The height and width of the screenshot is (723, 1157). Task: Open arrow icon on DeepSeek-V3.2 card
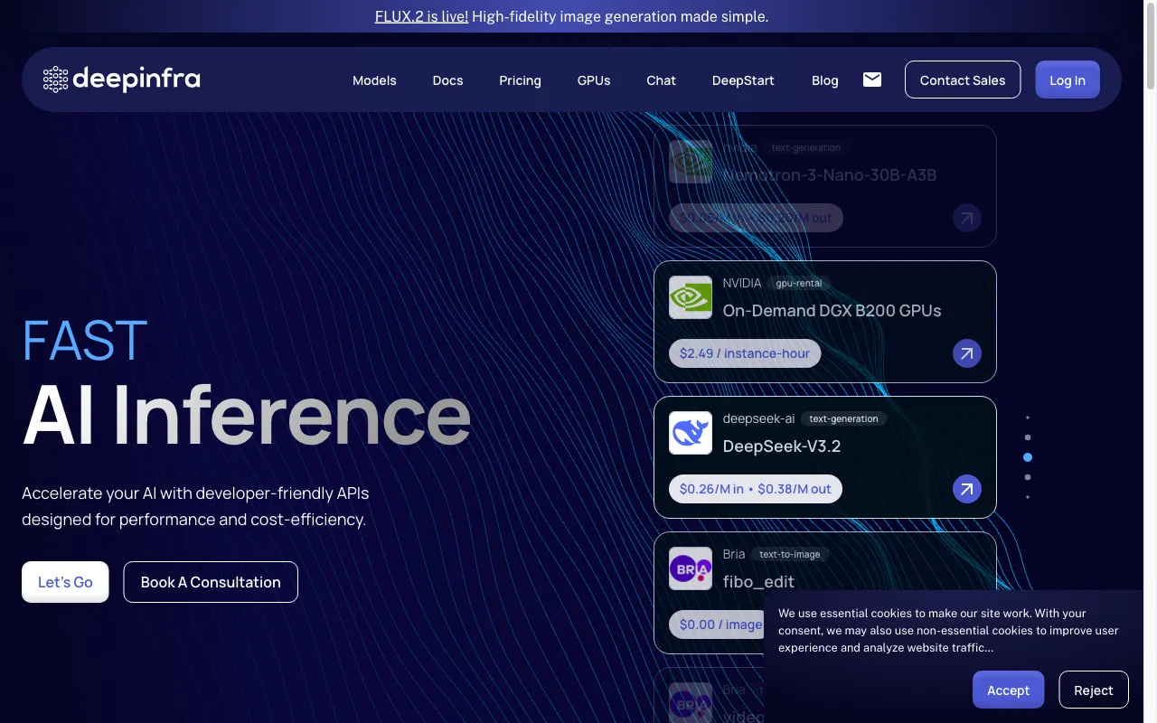[967, 489]
